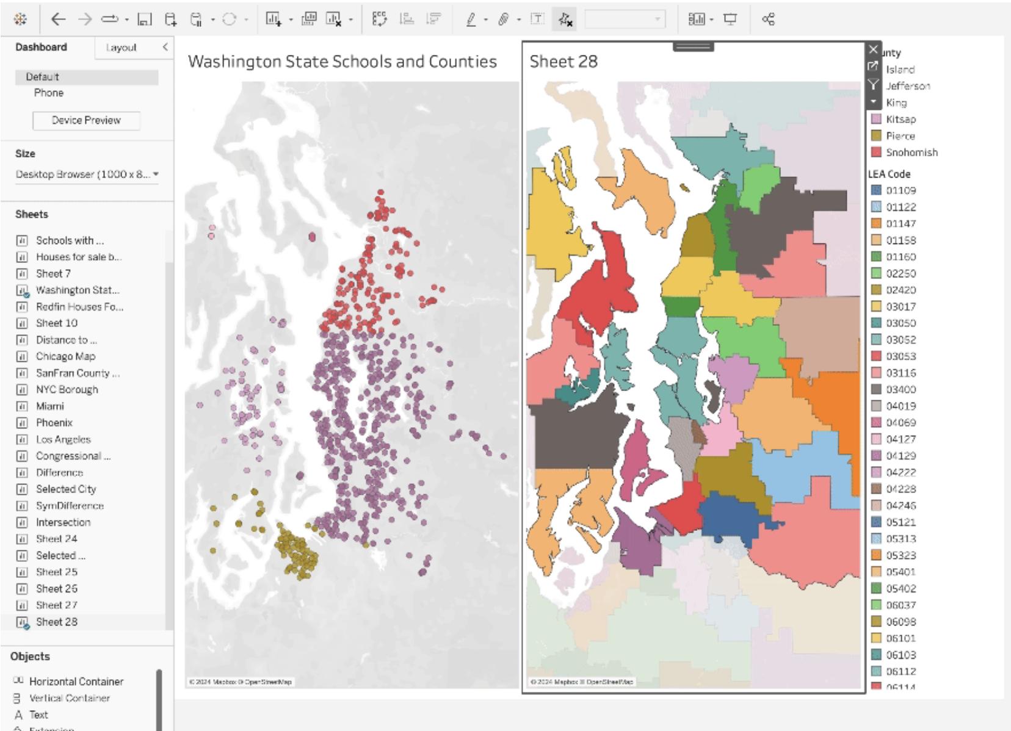This screenshot has width=1011, height=731.
Task: Select the Congressional sheet in list
Action: tap(73, 456)
